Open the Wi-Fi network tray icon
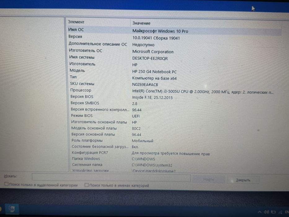 280,212
